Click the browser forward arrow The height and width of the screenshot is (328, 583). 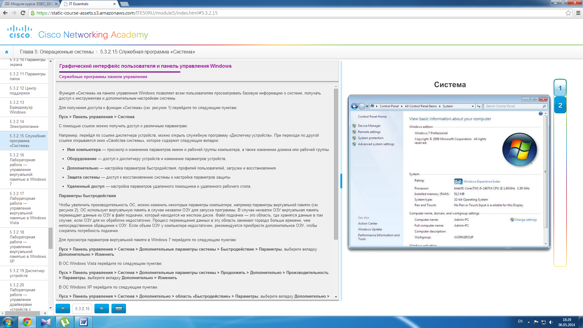click(x=14, y=13)
